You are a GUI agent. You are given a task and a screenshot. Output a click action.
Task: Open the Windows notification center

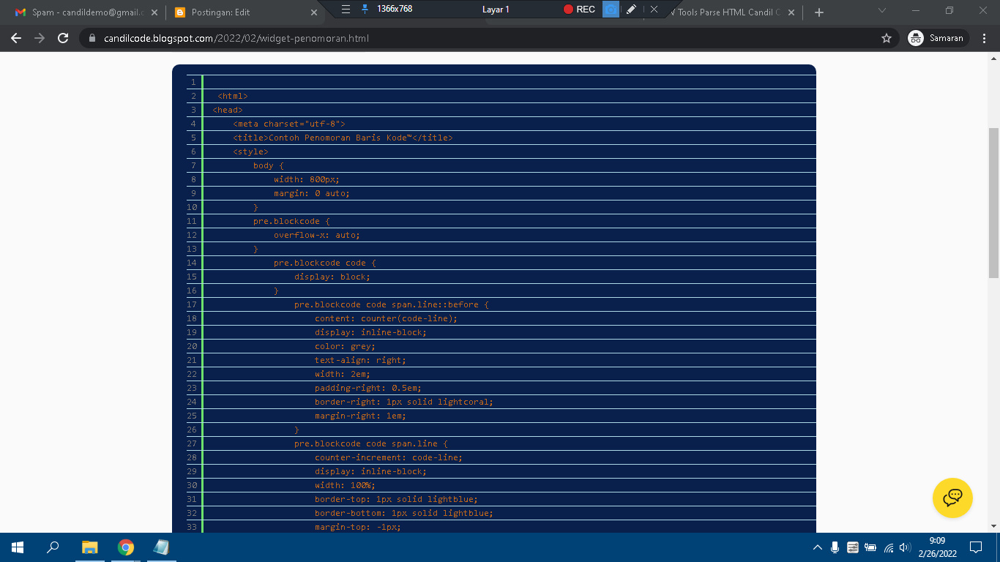(x=975, y=547)
